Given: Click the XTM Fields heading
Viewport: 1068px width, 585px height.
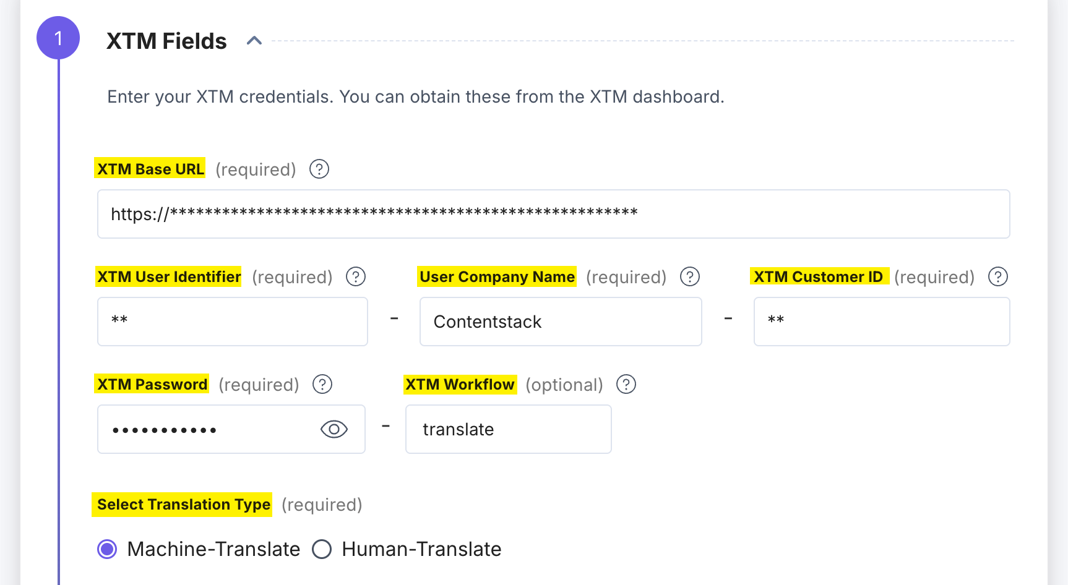Looking at the screenshot, I should coord(167,40).
